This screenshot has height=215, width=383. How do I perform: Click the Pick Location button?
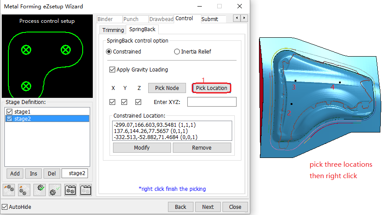[x=212, y=88]
